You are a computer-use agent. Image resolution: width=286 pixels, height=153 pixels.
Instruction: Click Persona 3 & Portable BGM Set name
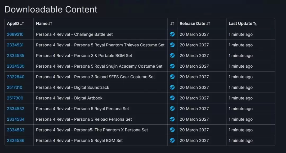coord(84,56)
